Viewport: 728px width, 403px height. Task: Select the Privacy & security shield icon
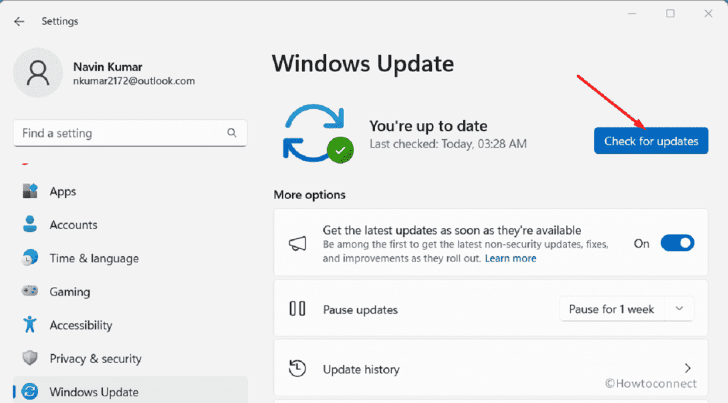(x=30, y=358)
